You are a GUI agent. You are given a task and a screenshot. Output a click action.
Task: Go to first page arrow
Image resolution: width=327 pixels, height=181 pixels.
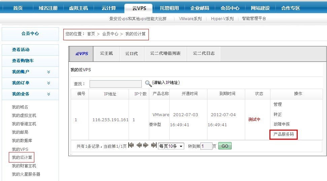(131, 145)
